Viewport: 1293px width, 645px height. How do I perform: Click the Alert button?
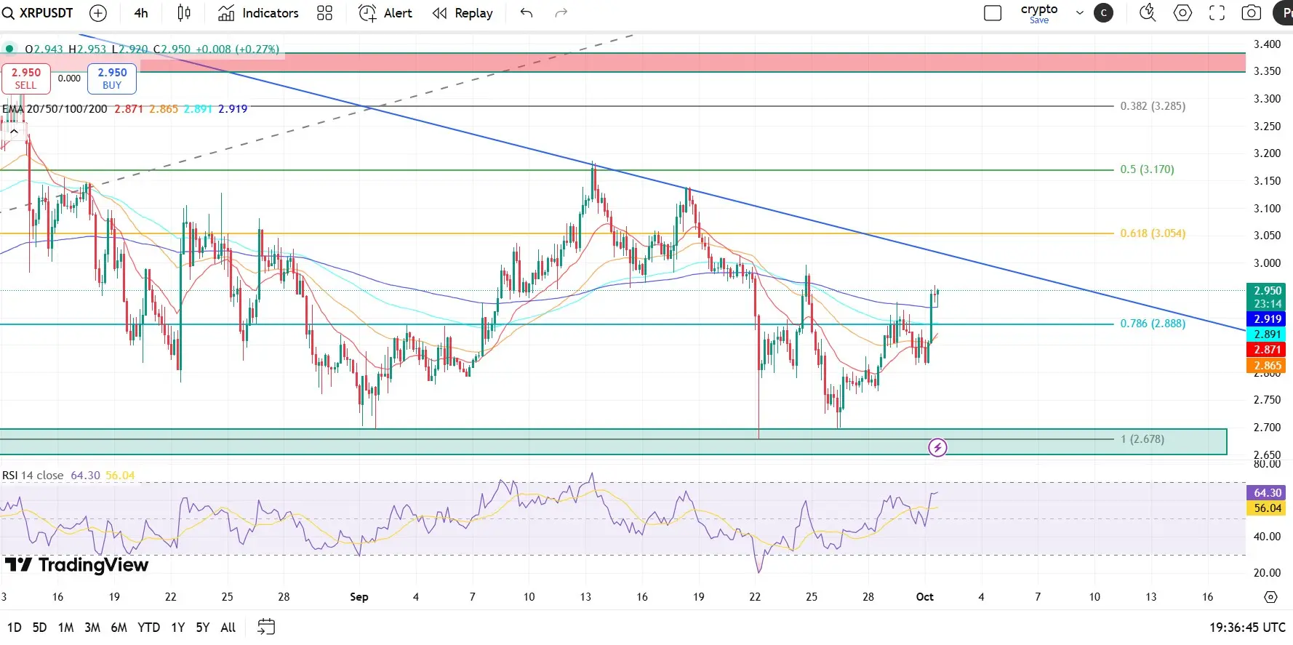385,13
